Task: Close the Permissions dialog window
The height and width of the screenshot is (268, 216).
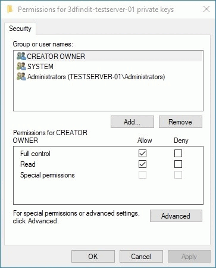Action: click(x=206, y=9)
